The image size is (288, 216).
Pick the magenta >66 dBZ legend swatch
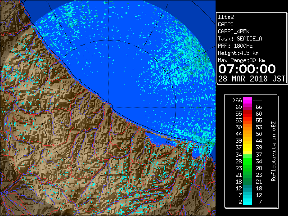[x=247, y=100]
